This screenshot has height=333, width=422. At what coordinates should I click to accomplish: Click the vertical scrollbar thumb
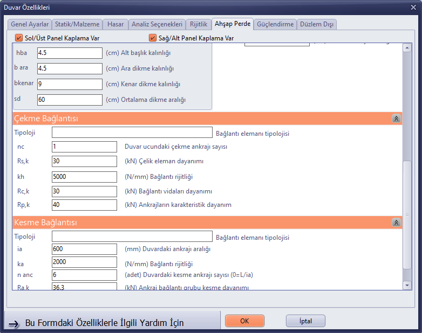pyautogui.click(x=407, y=215)
